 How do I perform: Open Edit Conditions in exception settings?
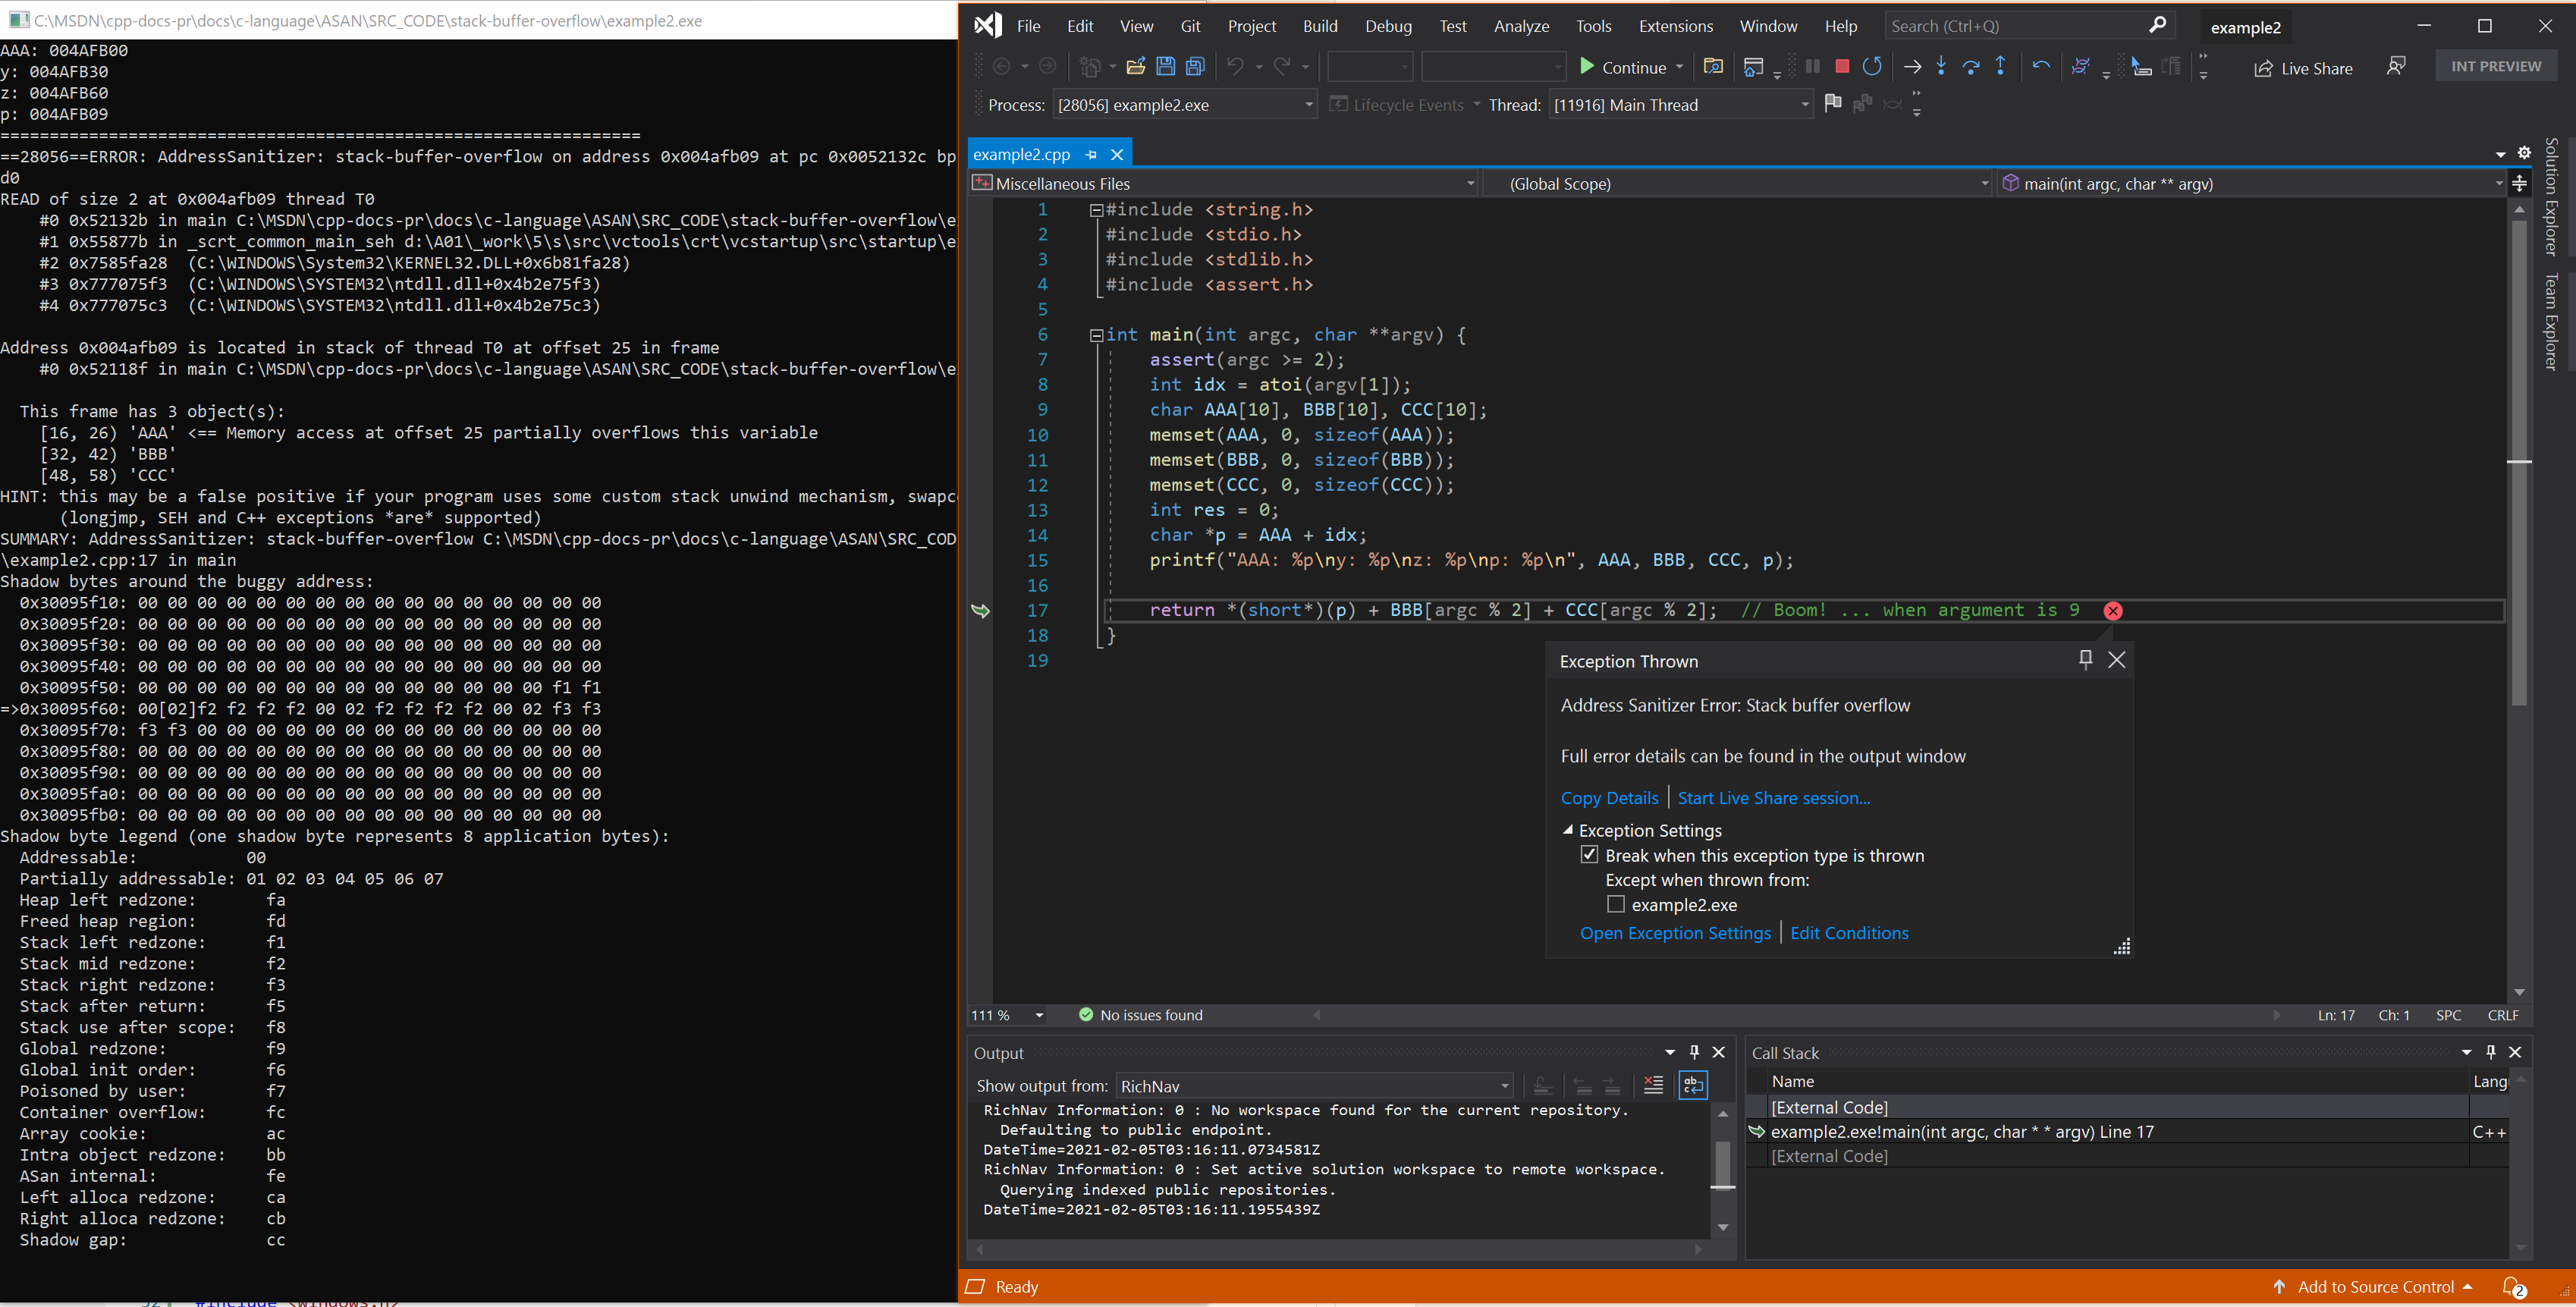[x=1848, y=932]
